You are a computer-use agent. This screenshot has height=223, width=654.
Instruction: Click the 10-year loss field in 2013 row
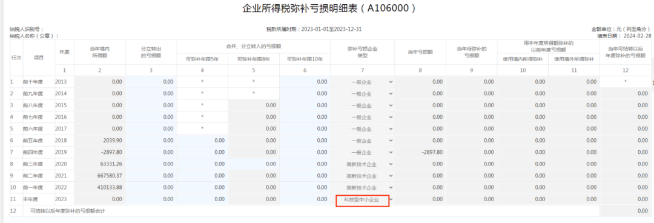(x=305, y=82)
